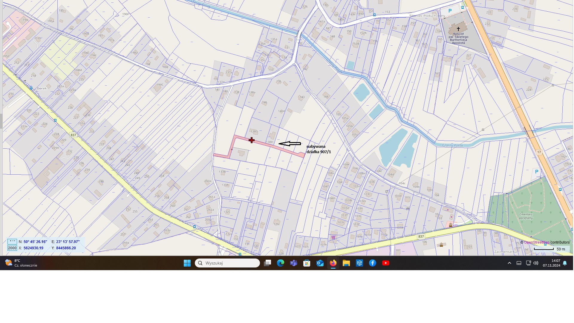574x323 pixels.
Task: Click the red cross parcel marker
Action: [x=252, y=140]
